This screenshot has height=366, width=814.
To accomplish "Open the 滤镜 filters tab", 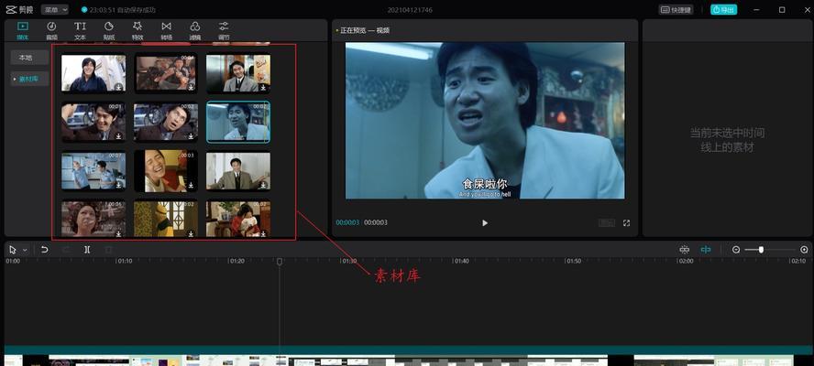I will click(194, 30).
